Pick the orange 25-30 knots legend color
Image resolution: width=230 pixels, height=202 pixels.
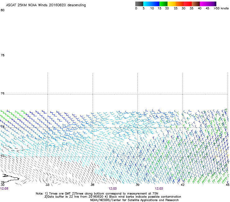coord(180,4)
